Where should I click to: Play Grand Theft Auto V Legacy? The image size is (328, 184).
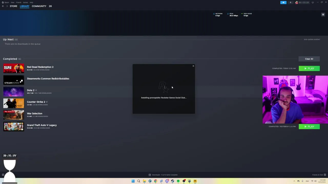coord(309,126)
